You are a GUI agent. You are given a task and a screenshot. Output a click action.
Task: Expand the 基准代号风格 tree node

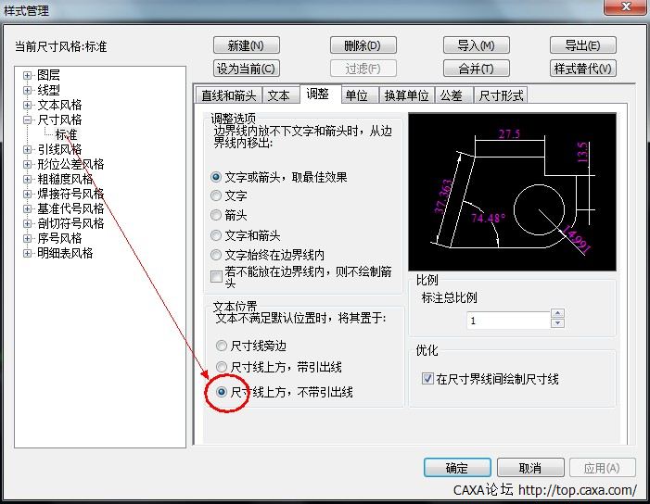point(28,208)
